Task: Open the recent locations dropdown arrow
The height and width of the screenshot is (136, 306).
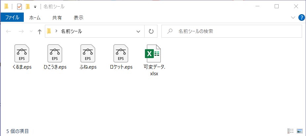Action: click(x=31, y=31)
